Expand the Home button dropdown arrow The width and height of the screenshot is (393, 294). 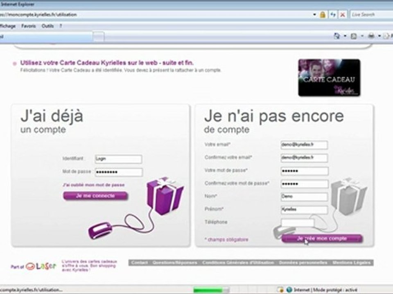click(345, 36)
